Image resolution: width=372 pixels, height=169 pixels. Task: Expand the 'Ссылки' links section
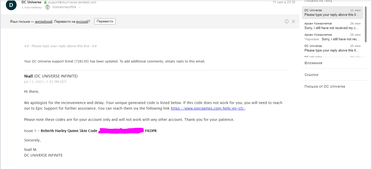311,75
